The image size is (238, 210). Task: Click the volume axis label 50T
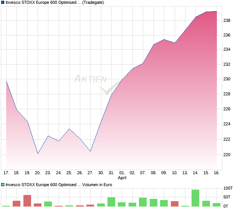[x=227, y=197]
